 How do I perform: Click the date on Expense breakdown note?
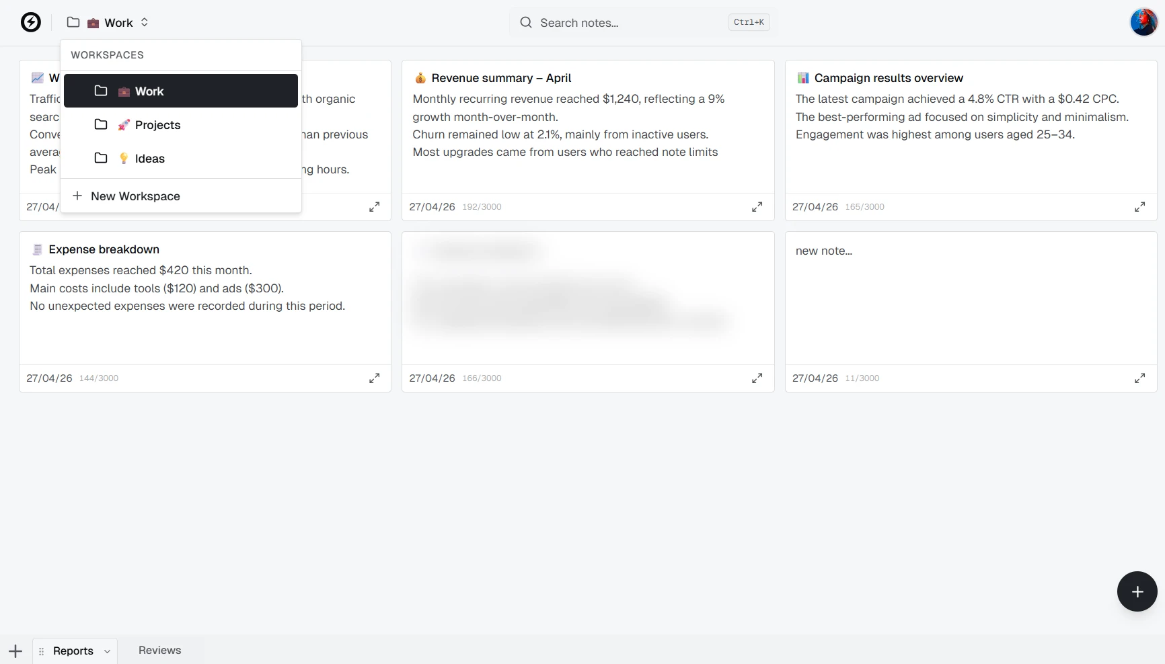click(x=49, y=378)
